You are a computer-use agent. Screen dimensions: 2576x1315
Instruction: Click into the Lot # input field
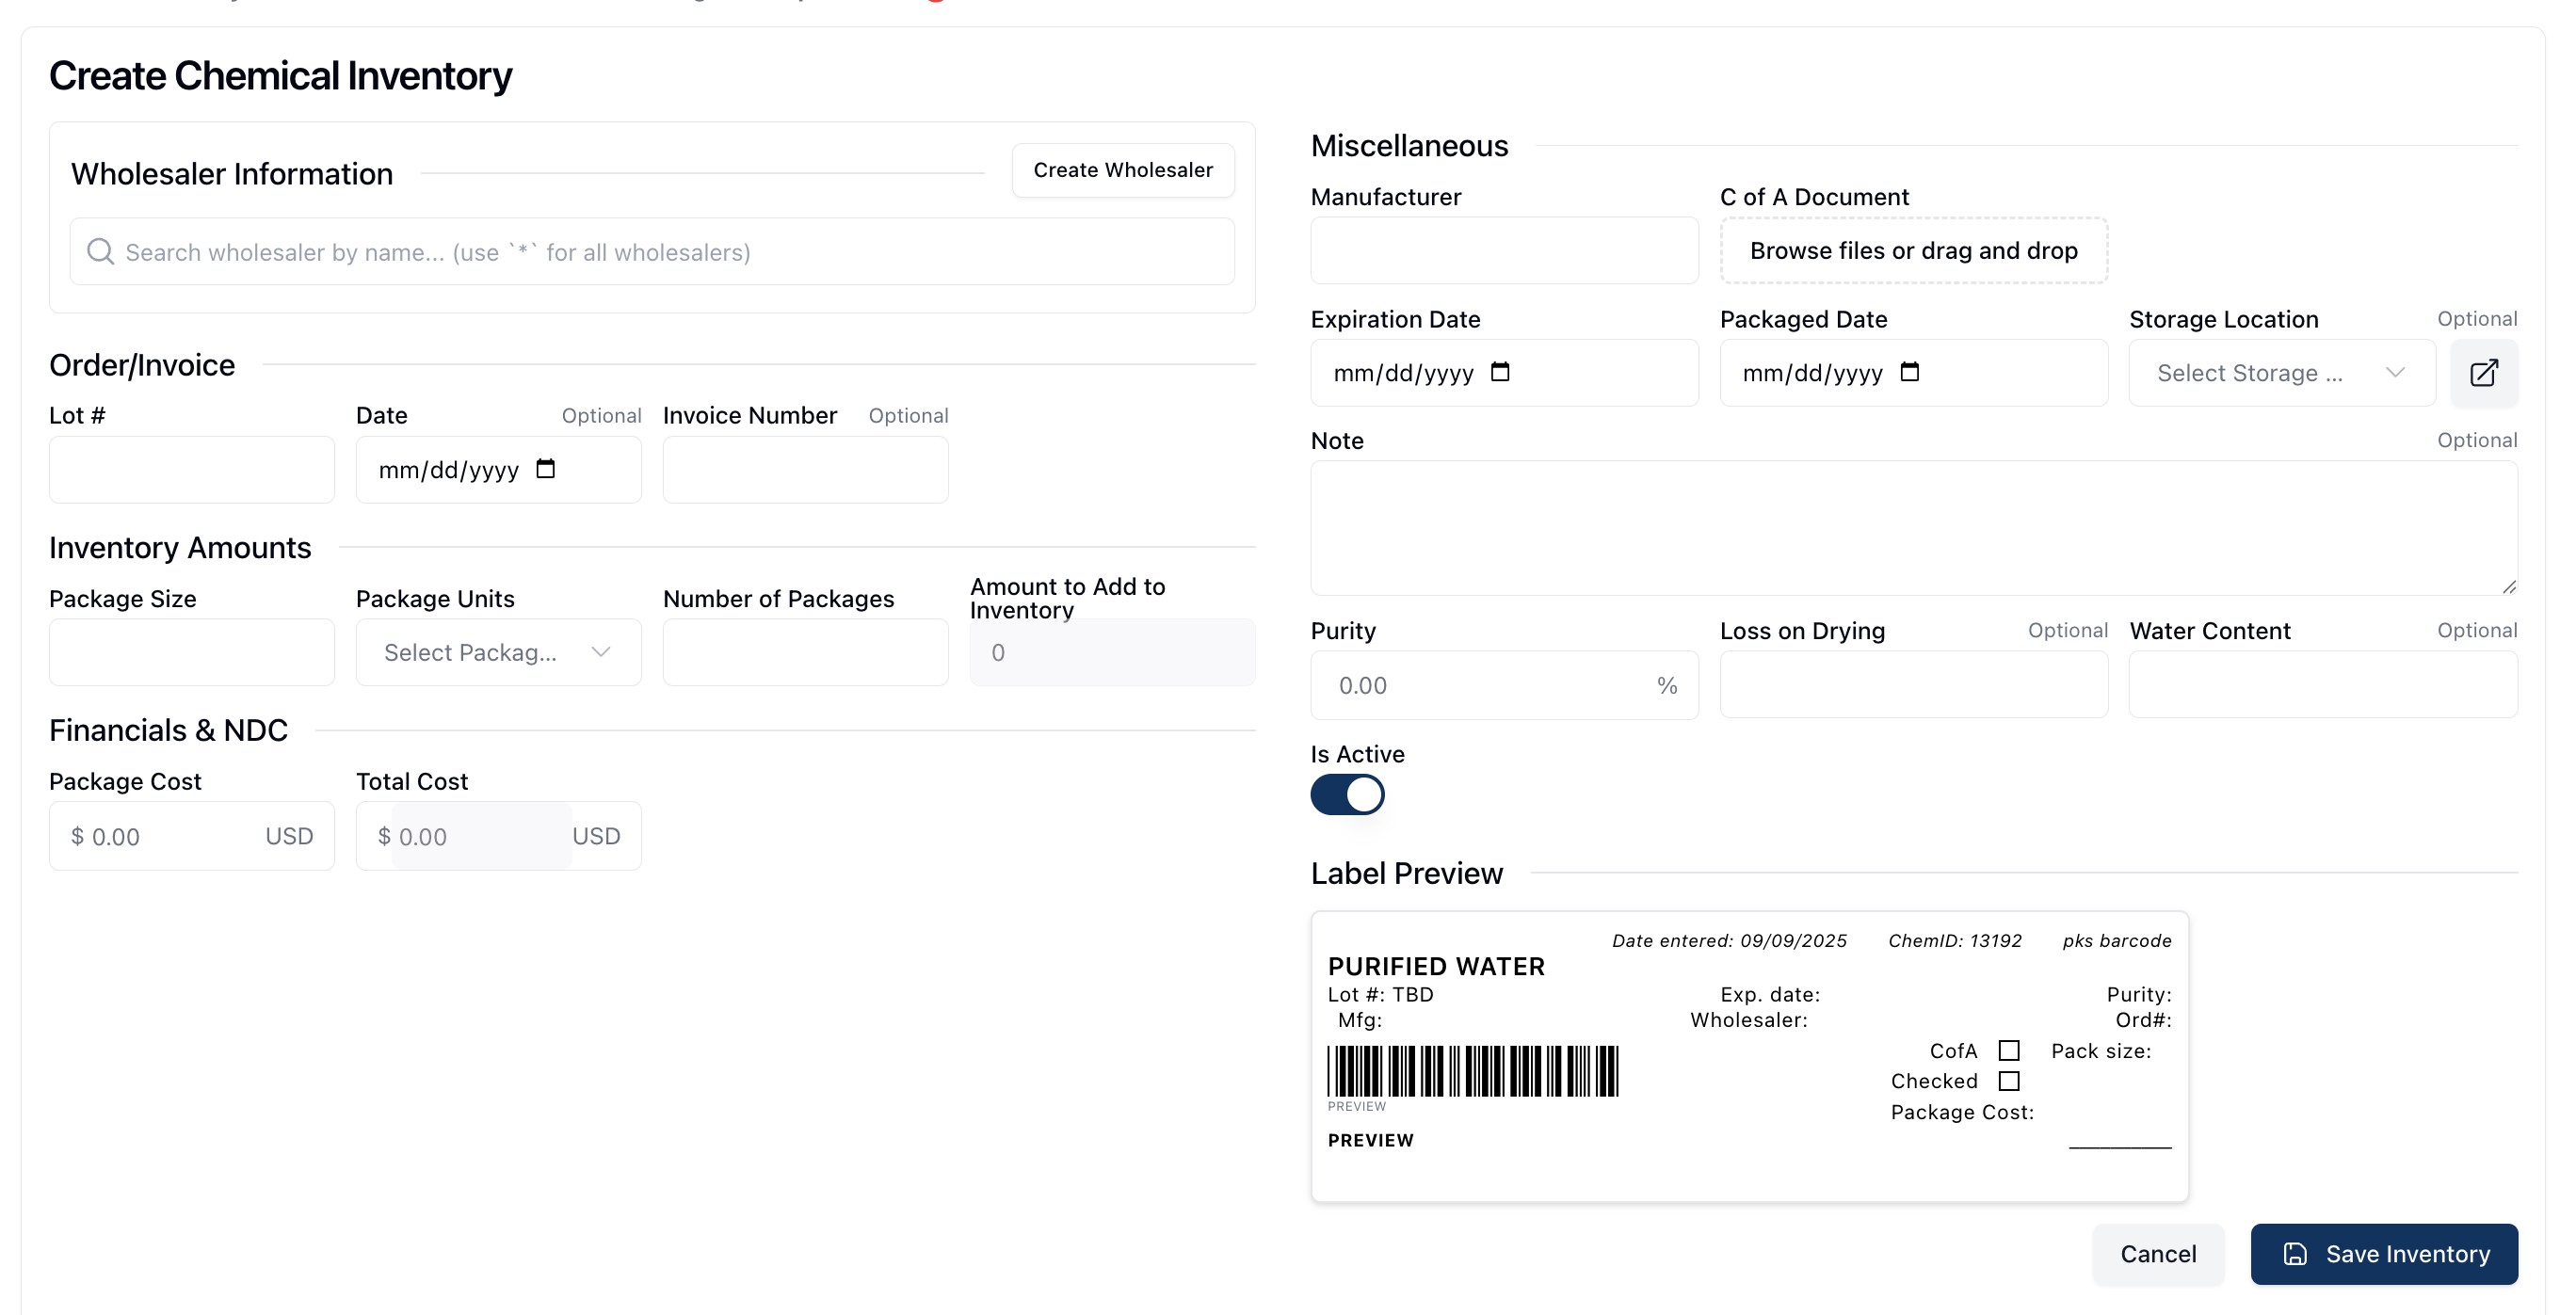click(191, 470)
